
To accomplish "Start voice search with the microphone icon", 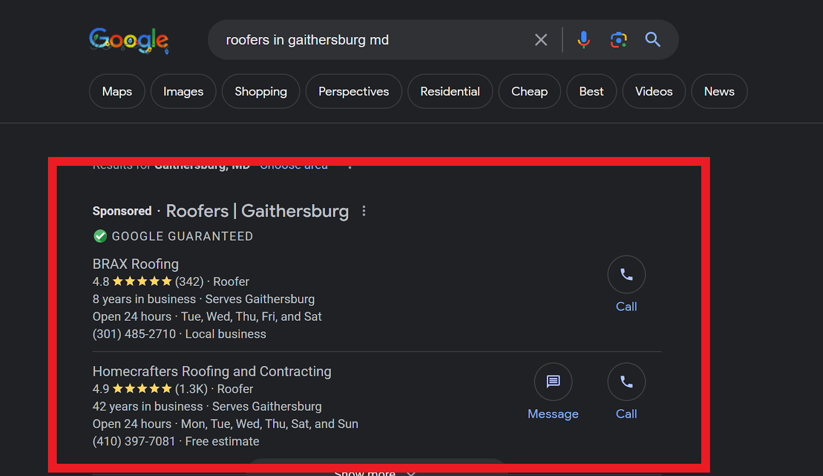I will click(583, 40).
